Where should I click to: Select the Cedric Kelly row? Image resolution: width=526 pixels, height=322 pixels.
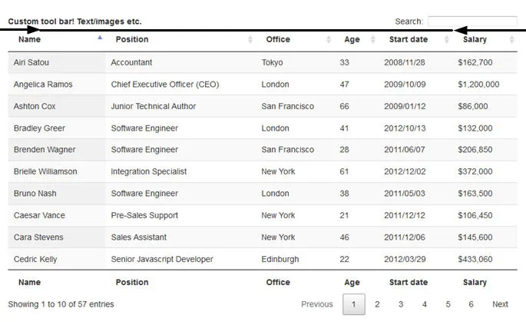pos(262,259)
